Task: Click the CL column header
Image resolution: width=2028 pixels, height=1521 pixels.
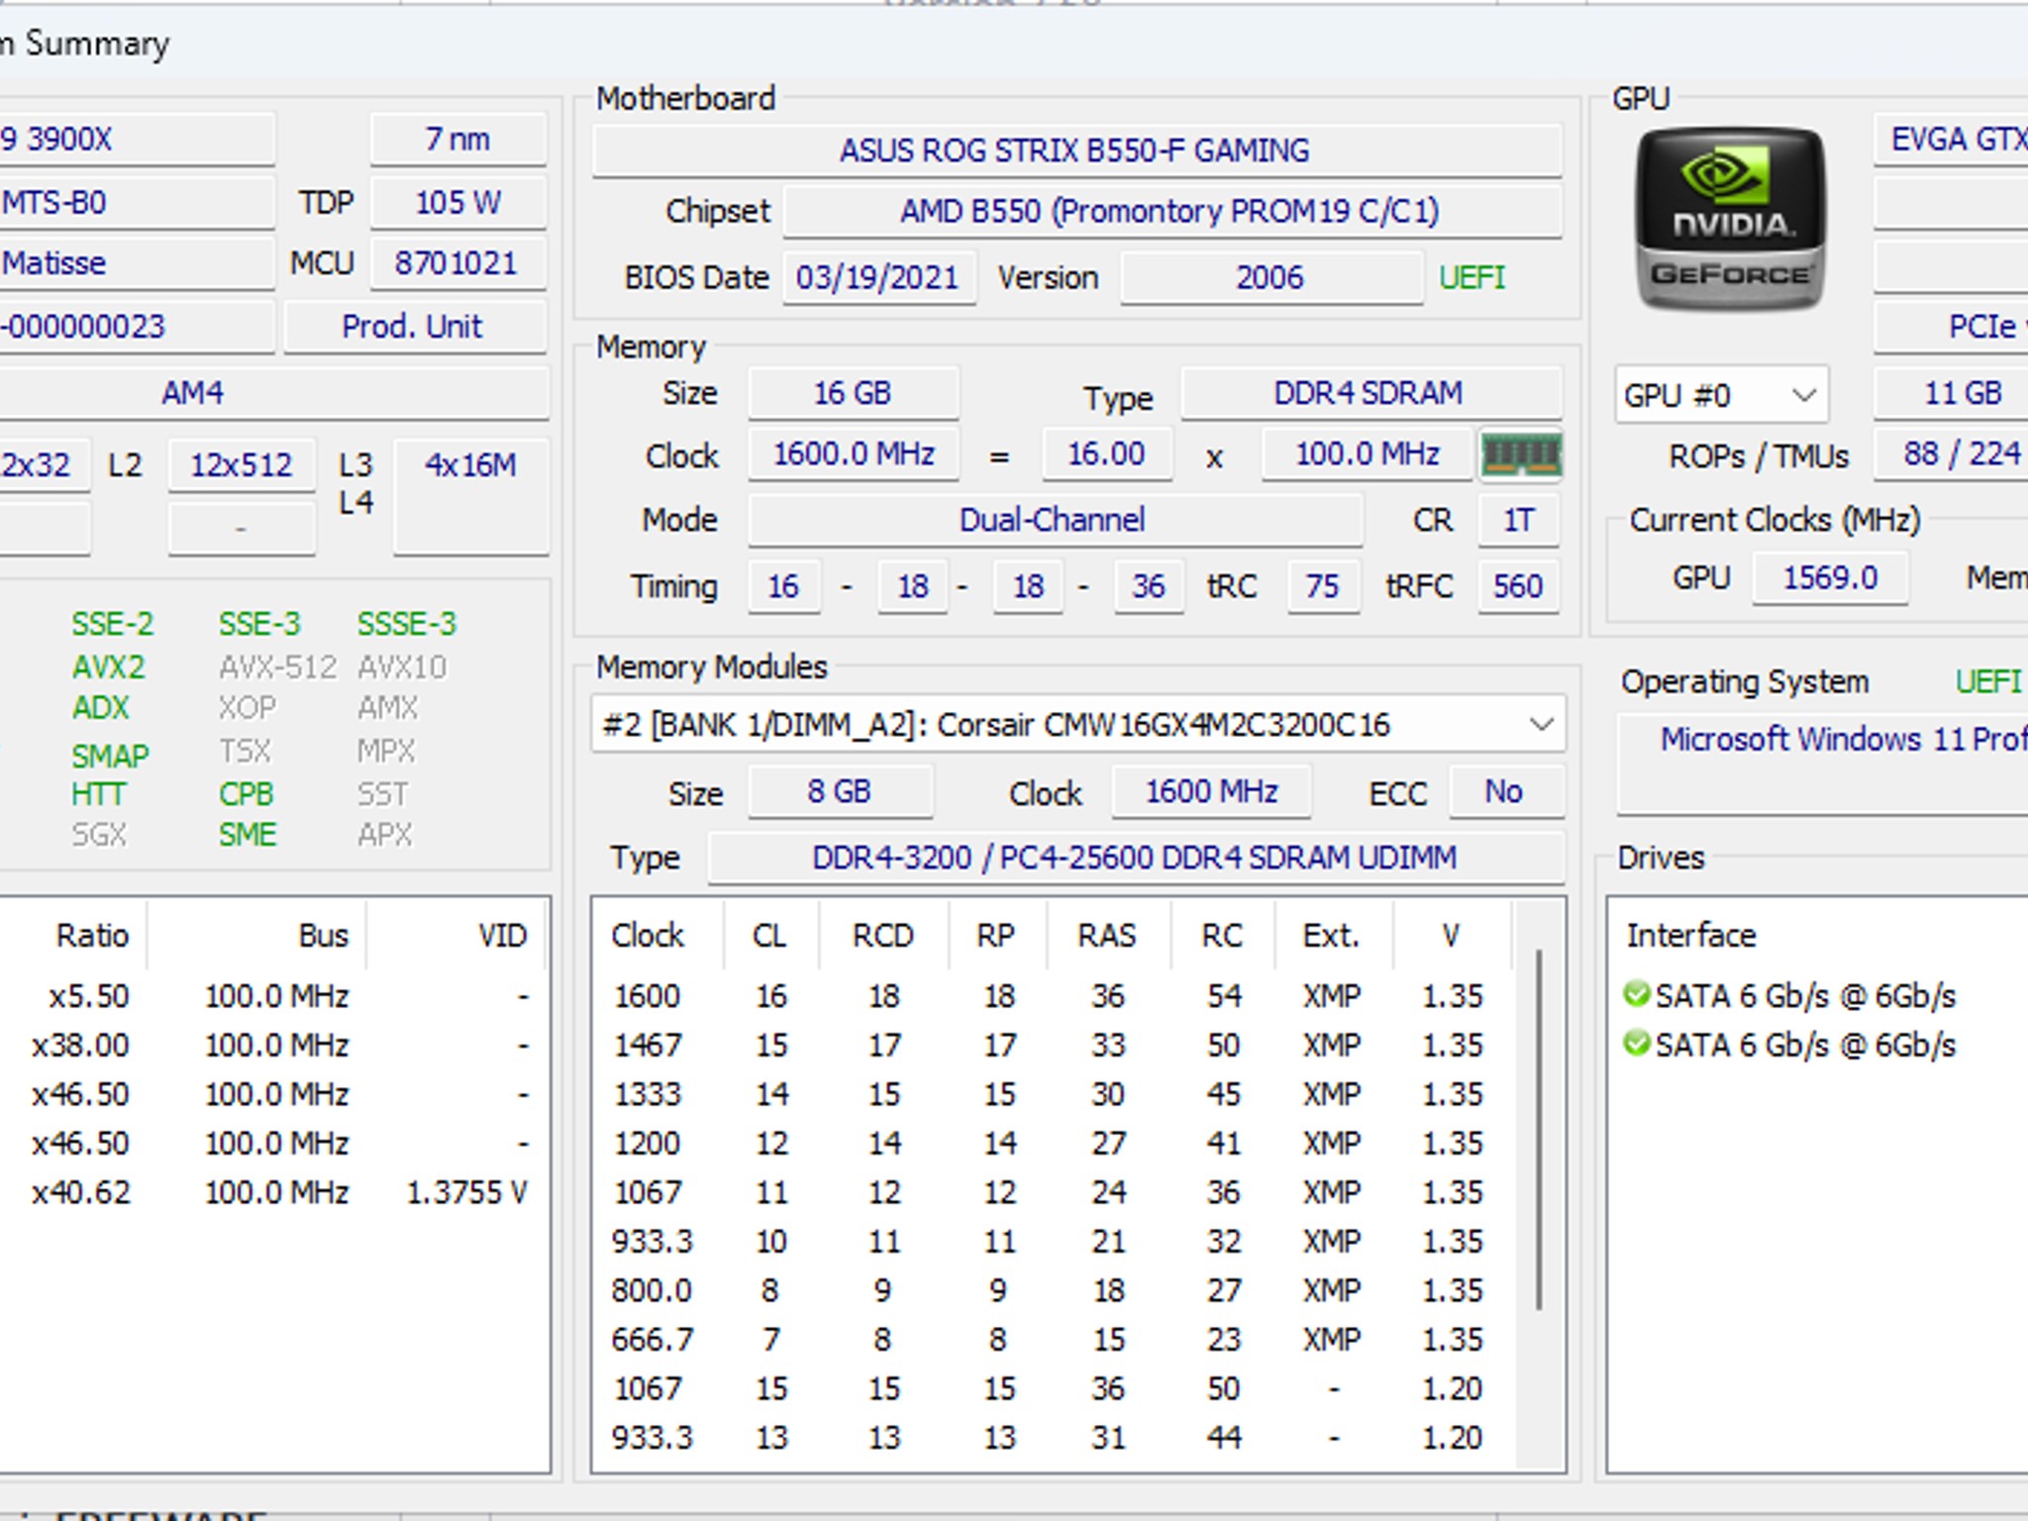Action: coord(770,935)
